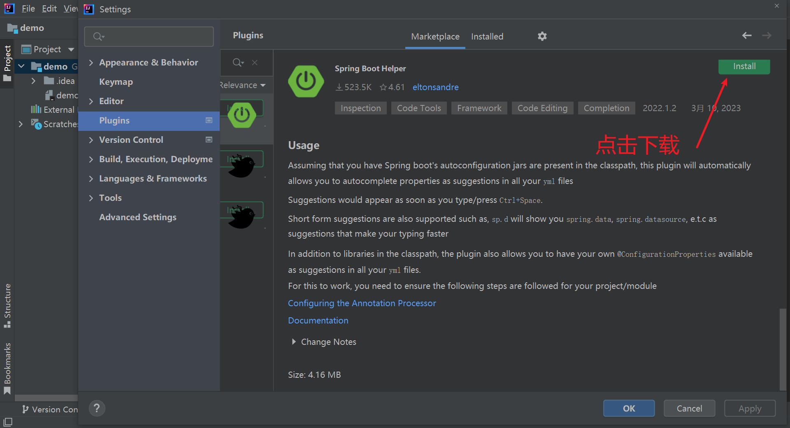Expand the Tools settings category
The image size is (790, 428).
click(x=91, y=198)
